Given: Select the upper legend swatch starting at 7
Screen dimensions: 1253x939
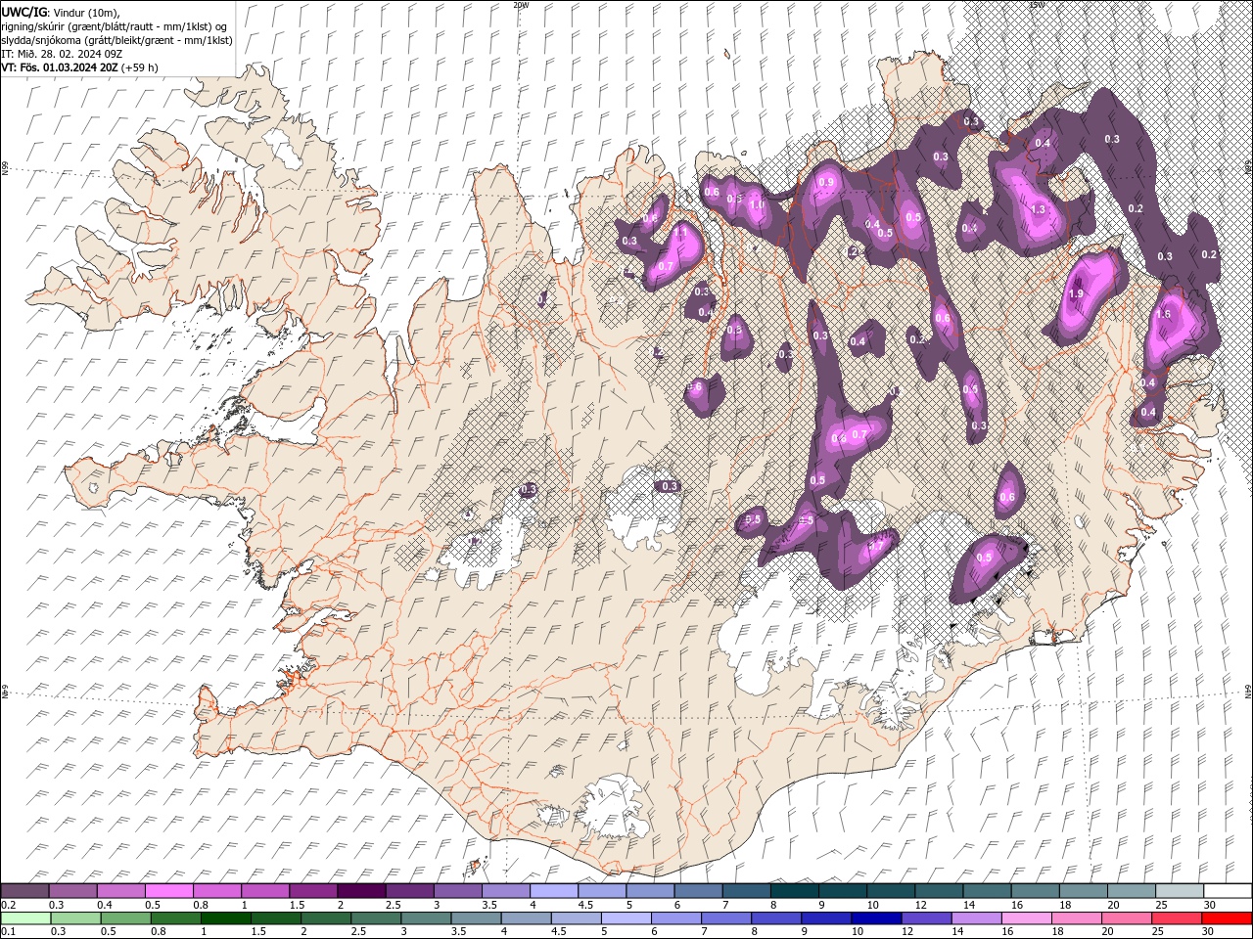Looking at the screenshot, I should click(746, 891).
